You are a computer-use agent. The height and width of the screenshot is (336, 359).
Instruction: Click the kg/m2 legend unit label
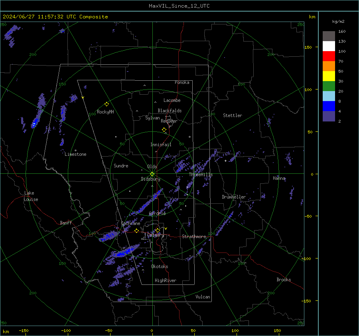click(338, 22)
